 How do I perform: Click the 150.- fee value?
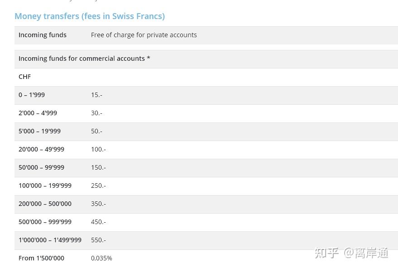pyautogui.click(x=98, y=167)
